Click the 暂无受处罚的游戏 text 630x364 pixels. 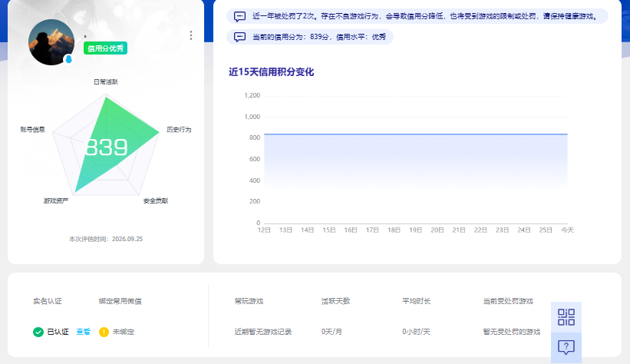pos(512,332)
